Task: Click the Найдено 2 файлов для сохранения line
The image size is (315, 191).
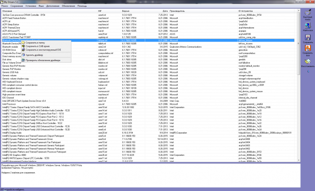Action: coord(18,173)
